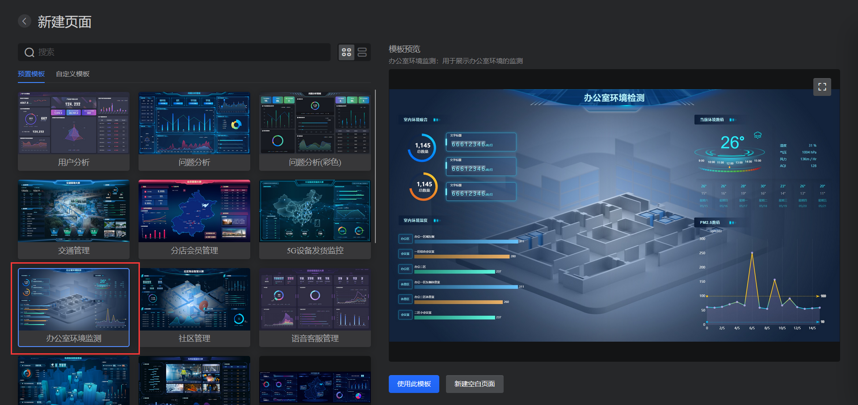Choose the 语音客服管理 template

pos(315,307)
